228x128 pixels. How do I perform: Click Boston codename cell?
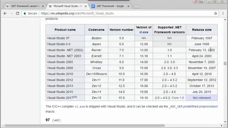(x=96, y=38)
